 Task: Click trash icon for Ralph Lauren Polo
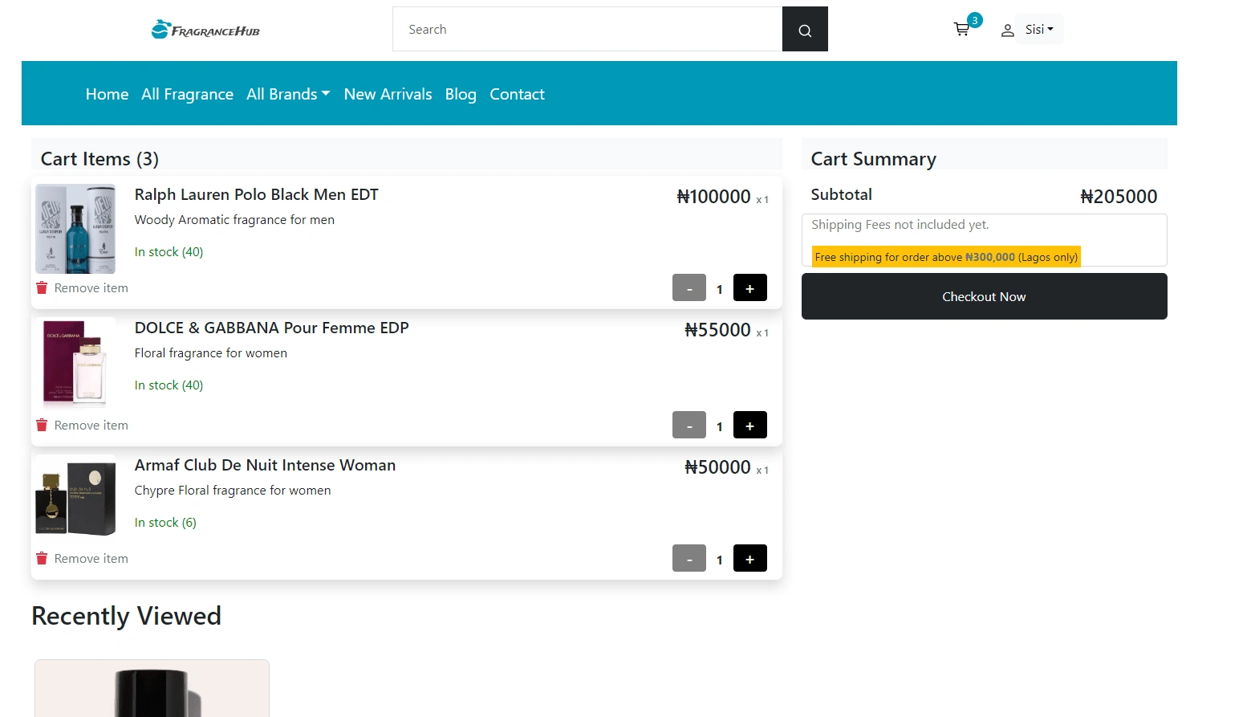(x=42, y=287)
